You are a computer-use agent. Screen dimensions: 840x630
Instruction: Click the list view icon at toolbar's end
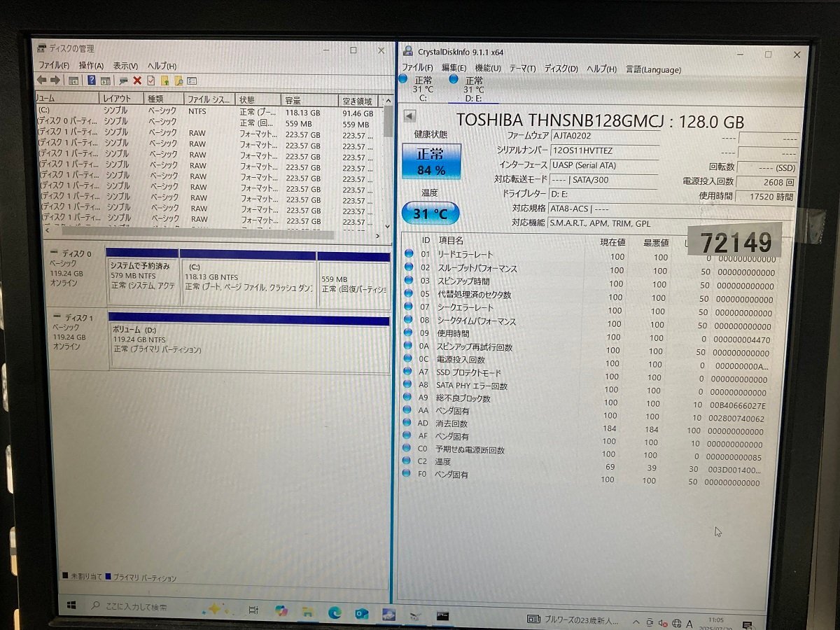pyautogui.click(x=191, y=80)
